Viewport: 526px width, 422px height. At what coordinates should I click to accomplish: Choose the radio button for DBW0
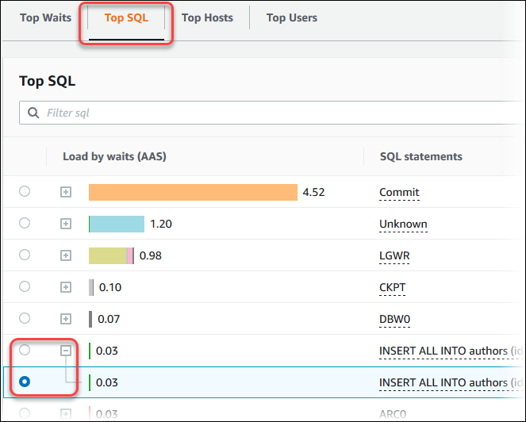point(25,318)
